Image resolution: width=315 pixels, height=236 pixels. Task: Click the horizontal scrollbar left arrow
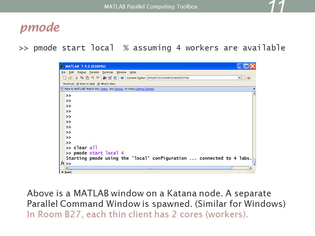click(x=67, y=168)
